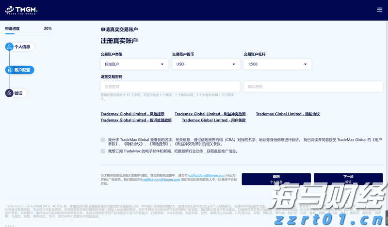
Task: Focus the 交易密码 input field
Action: 170,87
